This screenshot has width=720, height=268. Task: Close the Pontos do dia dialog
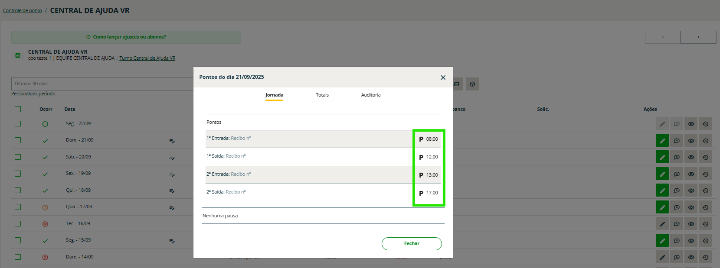click(443, 77)
